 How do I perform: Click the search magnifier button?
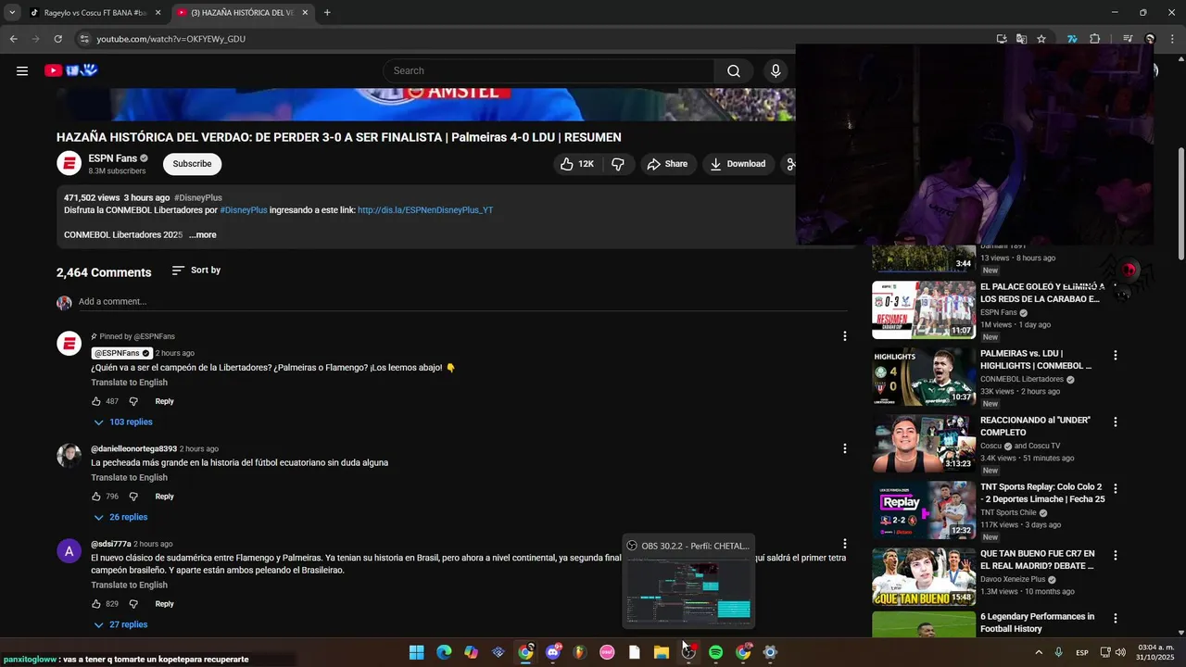(734, 70)
